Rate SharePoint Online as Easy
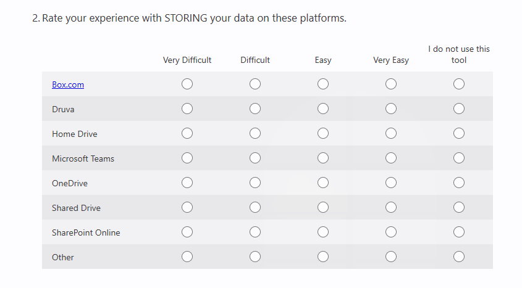Image resolution: width=522 pixels, height=288 pixels. (x=323, y=232)
